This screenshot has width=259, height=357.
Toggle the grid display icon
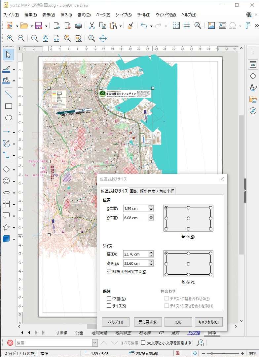[176, 26]
